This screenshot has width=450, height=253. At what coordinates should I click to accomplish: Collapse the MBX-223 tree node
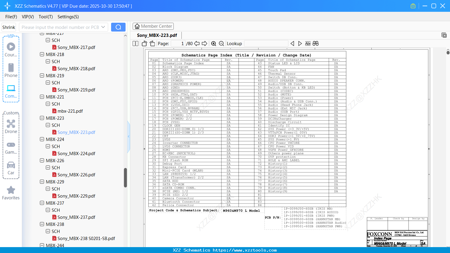[42, 118]
